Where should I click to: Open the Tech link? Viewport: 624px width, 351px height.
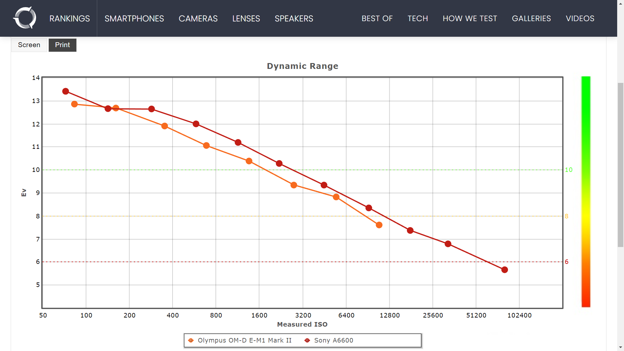(418, 19)
